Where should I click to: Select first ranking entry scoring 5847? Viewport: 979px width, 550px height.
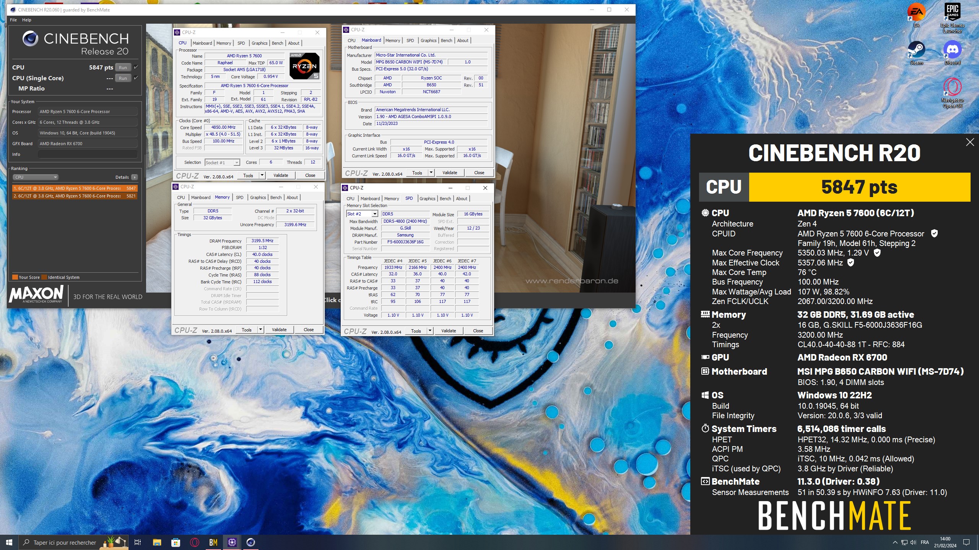pyautogui.click(x=75, y=188)
